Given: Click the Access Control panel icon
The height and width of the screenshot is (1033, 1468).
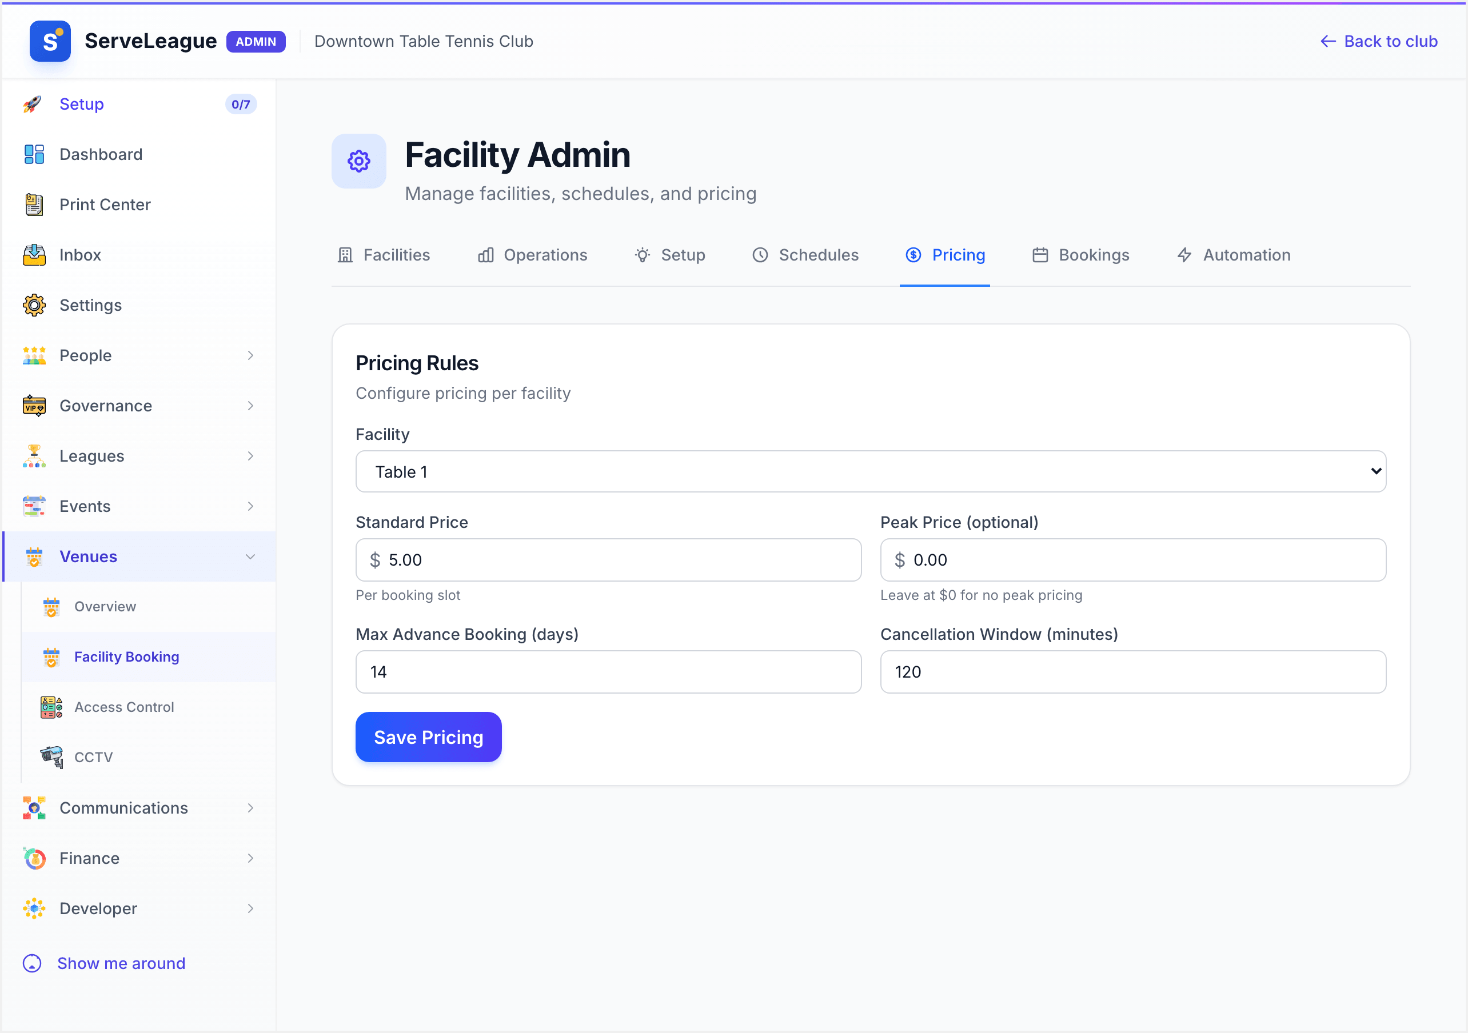Looking at the screenshot, I should pos(51,707).
